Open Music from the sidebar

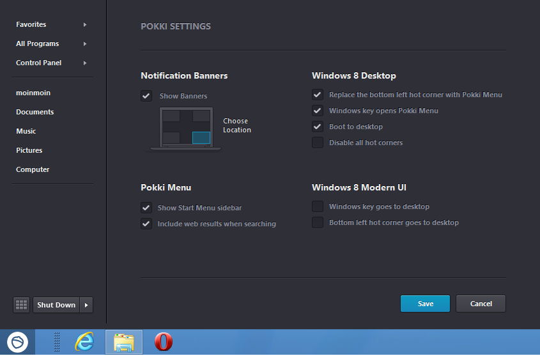(x=26, y=131)
